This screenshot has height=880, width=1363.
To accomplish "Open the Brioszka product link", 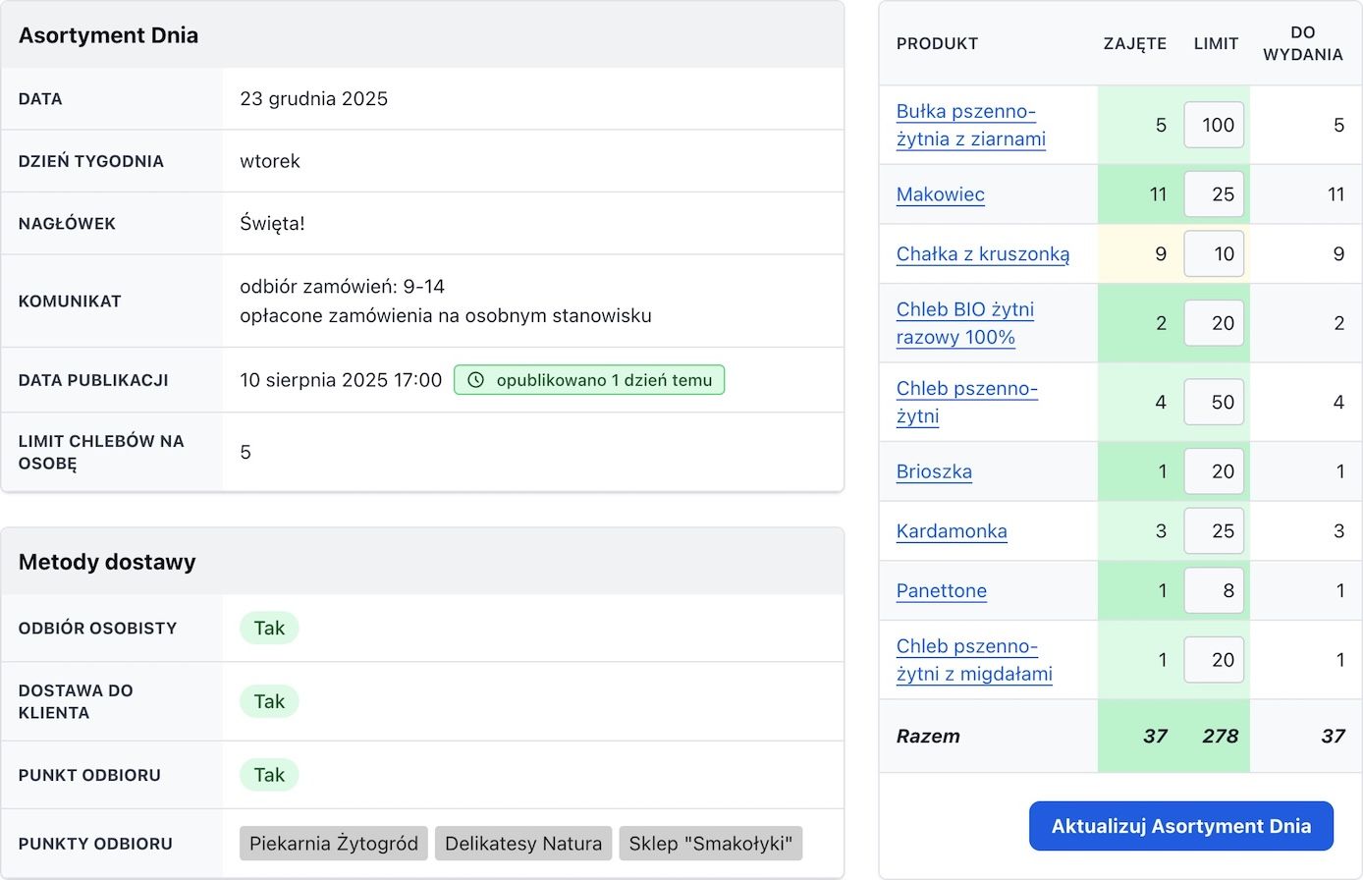I will click(x=934, y=471).
